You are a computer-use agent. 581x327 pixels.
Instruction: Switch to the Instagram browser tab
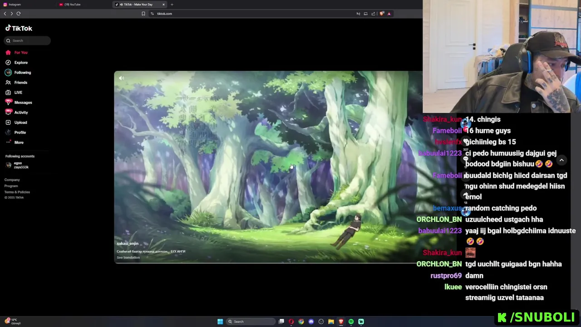pos(27,5)
